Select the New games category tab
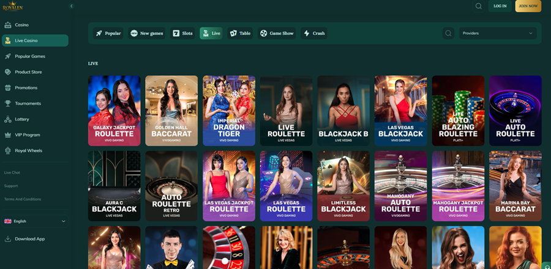The width and height of the screenshot is (551, 269). coord(146,33)
